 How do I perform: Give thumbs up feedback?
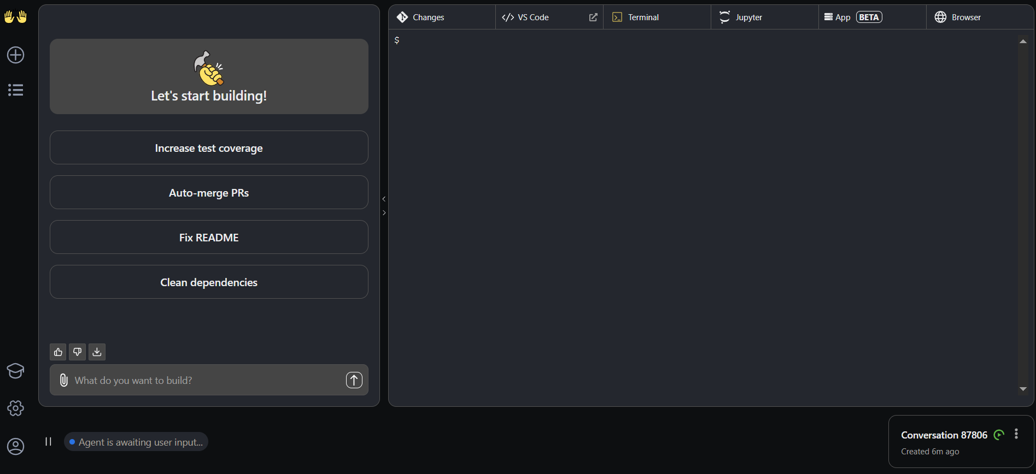58,352
